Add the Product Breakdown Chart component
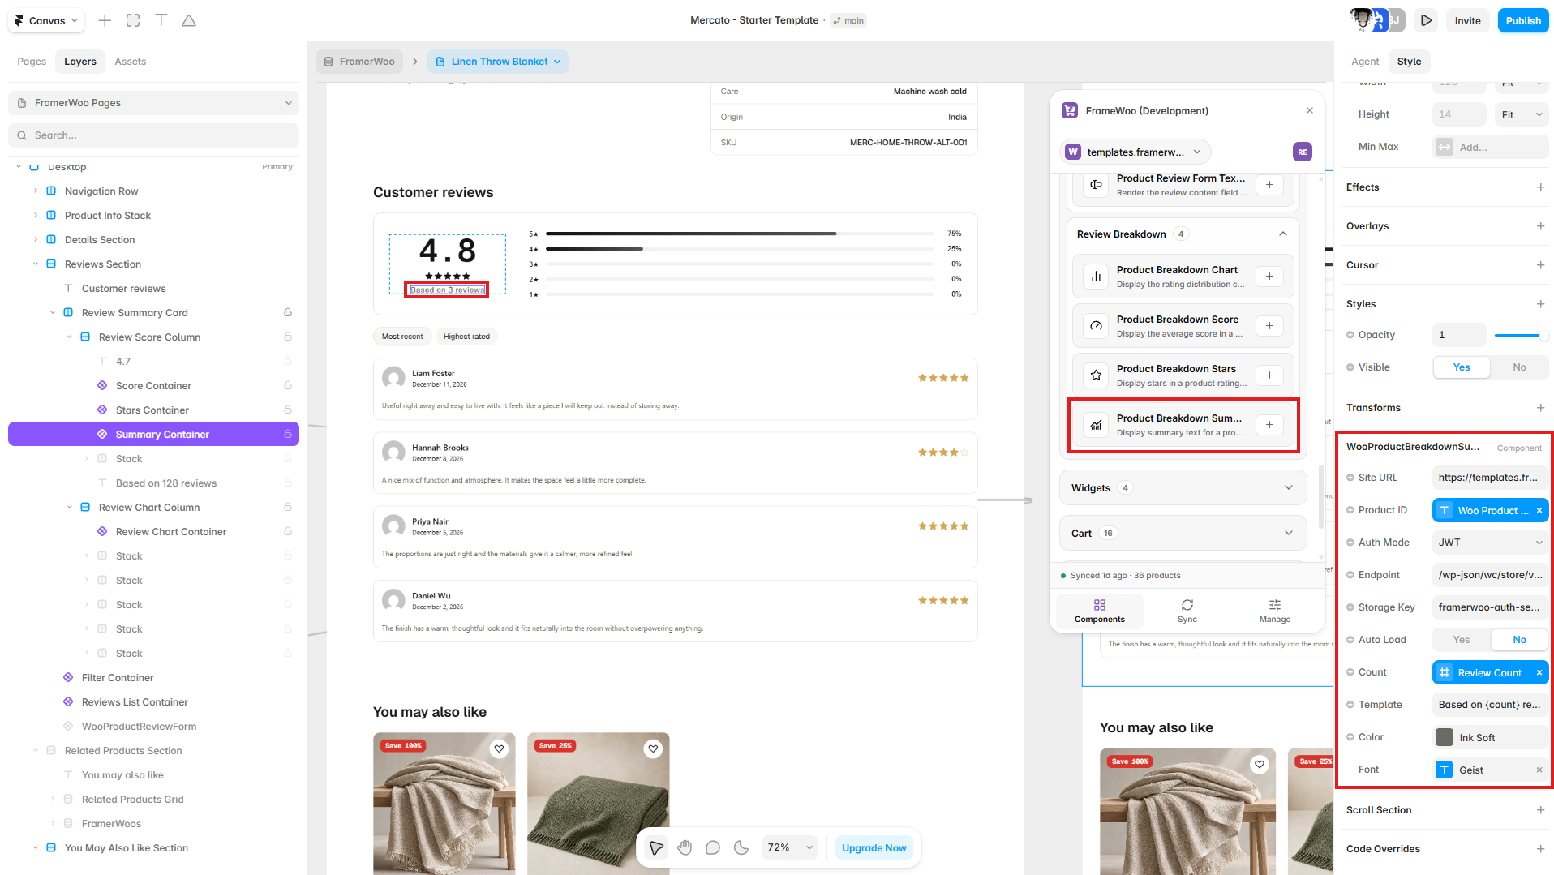The height and width of the screenshot is (875, 1554). (1269, 277)
